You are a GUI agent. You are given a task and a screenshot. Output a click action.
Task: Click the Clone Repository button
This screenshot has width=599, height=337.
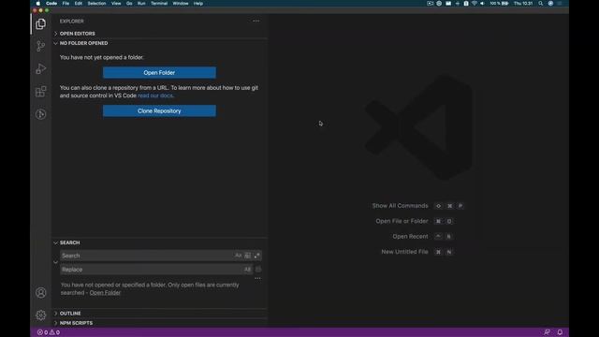pyautogui.click(x=159, y=110)
